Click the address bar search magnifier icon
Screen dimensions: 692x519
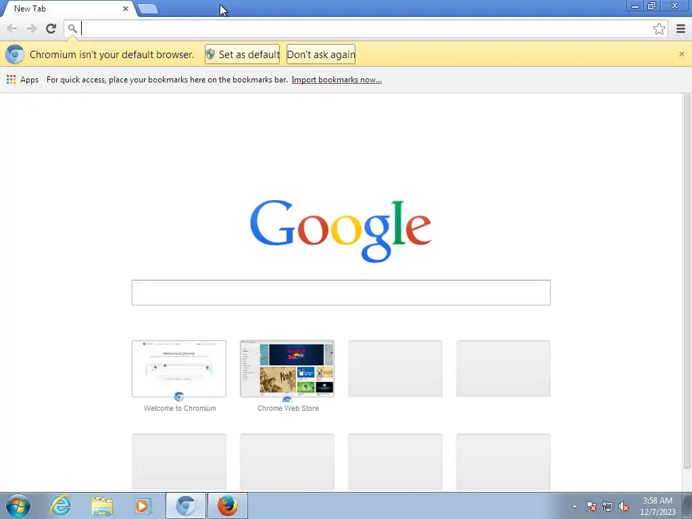coord(72,28)
